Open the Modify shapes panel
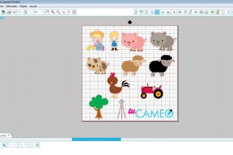 coord(207,12)
